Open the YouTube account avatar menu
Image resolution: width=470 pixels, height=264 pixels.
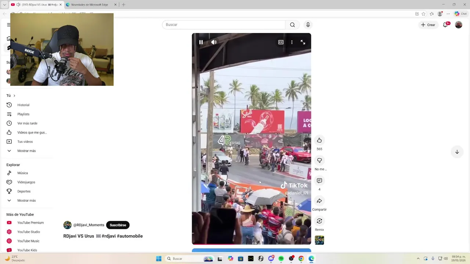459,25
